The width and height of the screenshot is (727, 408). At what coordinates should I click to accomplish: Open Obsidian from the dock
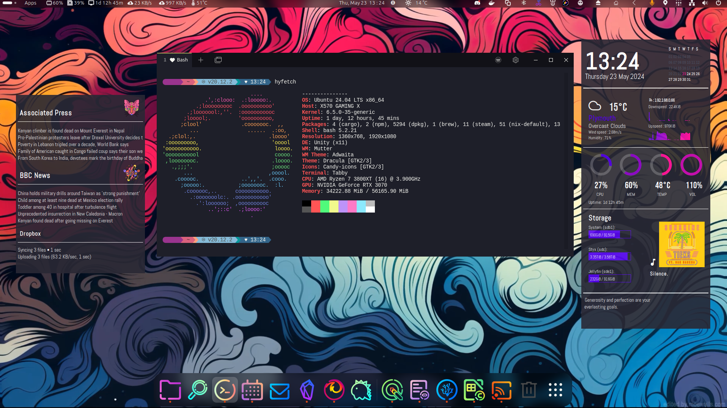tap(307, 390)
